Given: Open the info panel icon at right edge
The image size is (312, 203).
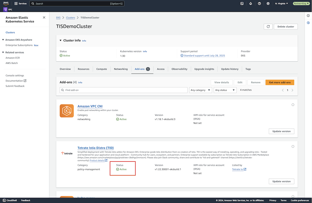Looking at the screenshot, I should click(308, 16).
